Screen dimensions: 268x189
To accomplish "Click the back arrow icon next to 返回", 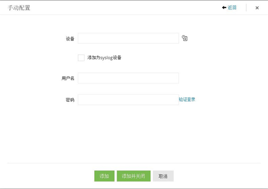I will (x=224, y=8).
